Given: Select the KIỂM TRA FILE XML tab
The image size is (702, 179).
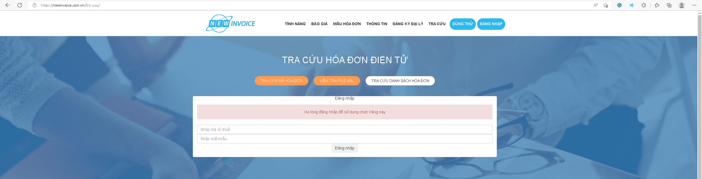Looking at the screenshot, I should pos(337,81).
